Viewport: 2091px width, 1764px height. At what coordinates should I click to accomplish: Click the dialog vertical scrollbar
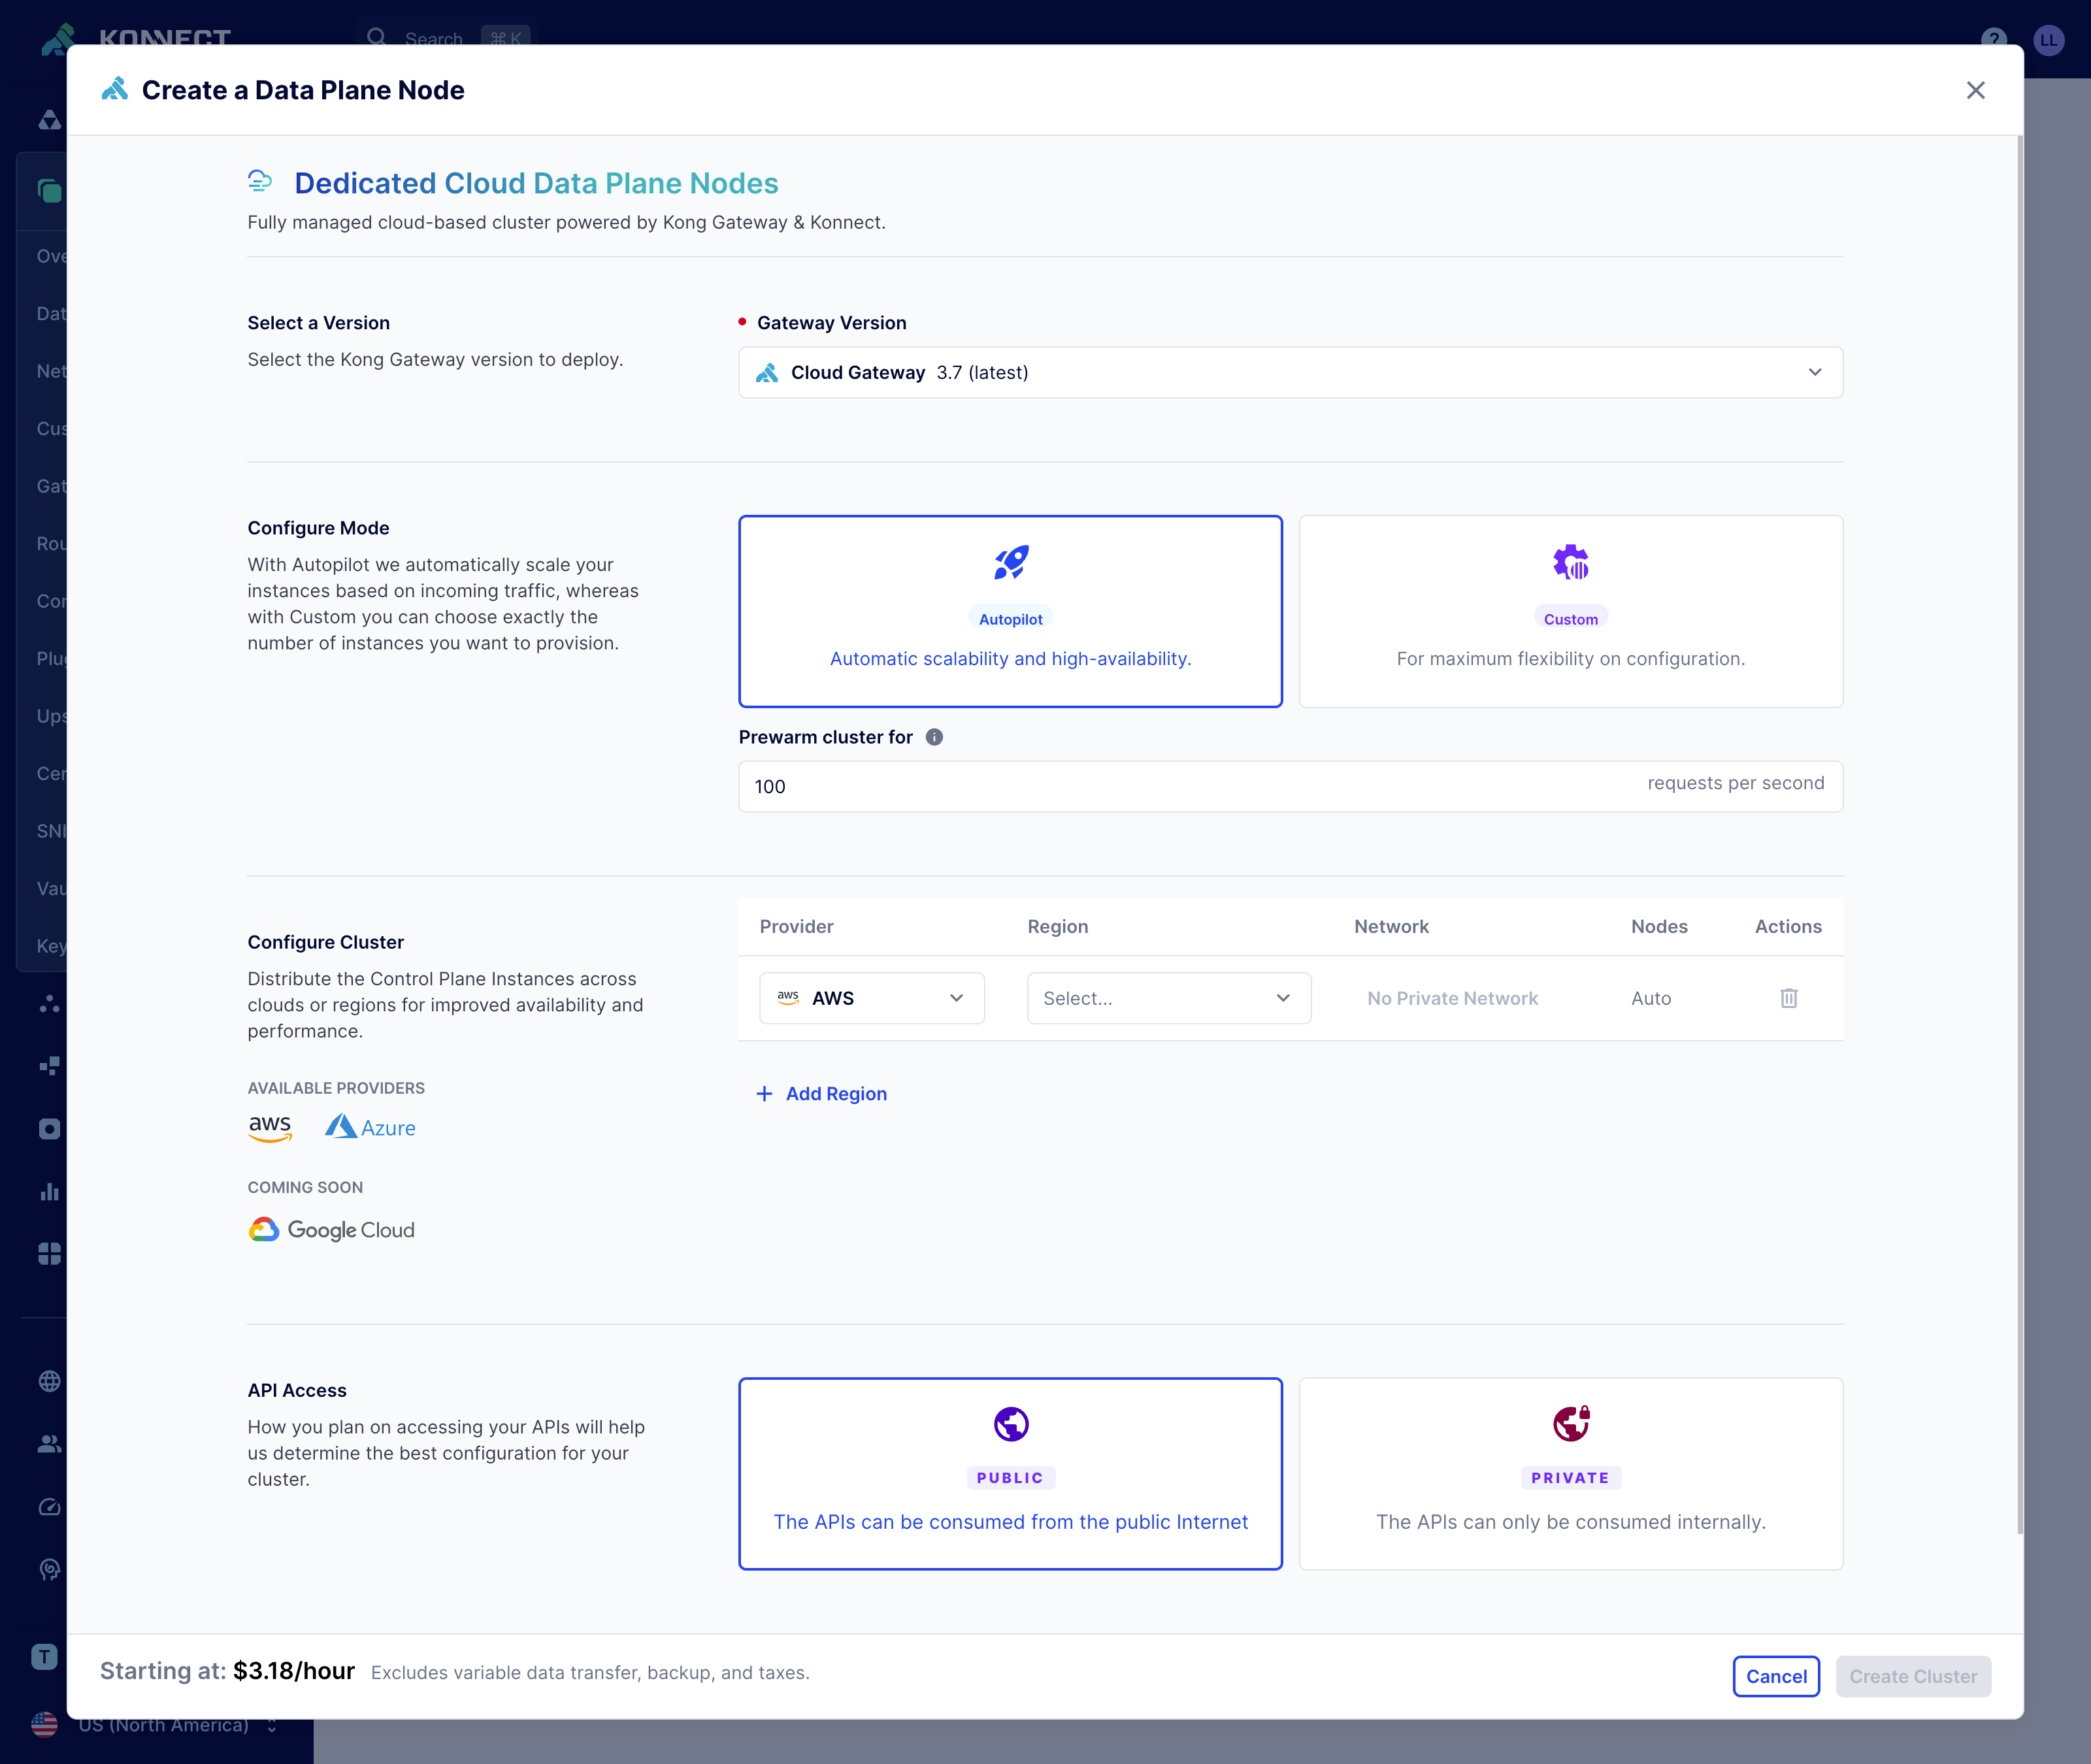tap(2019, 835)
